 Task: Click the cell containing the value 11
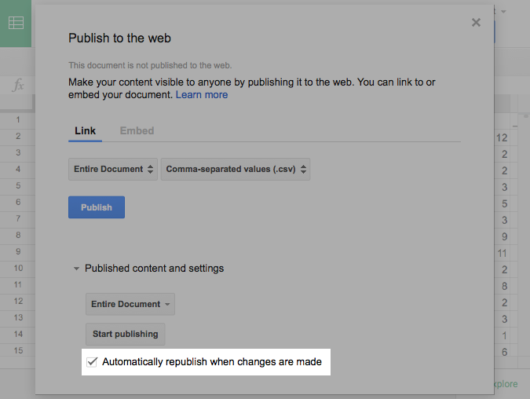(503, 253)
